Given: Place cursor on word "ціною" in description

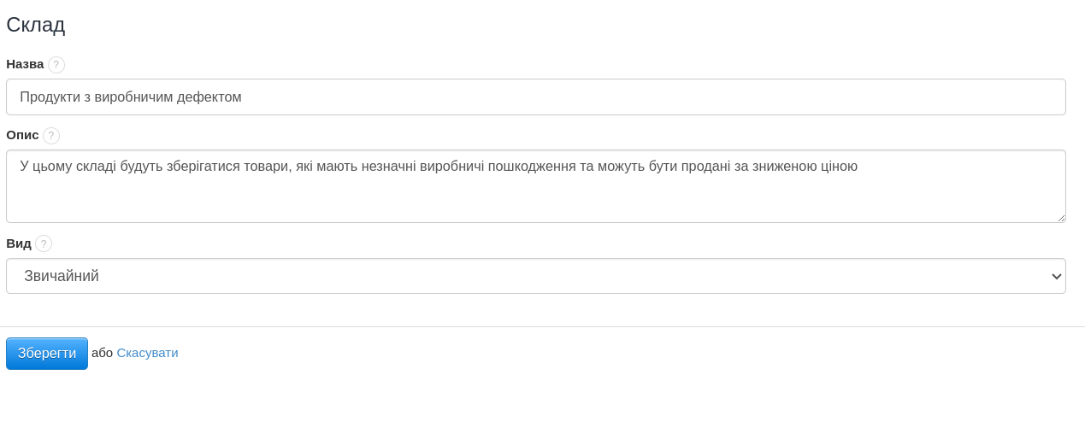Looking at the screenshot, I should coord(837,167).
